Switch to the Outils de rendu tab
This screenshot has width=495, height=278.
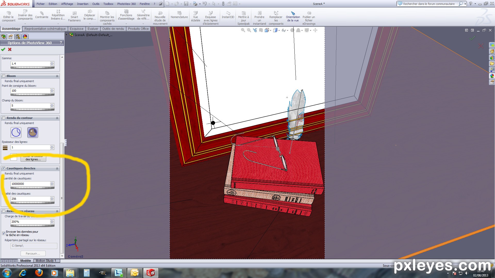[x=113, y=29]
